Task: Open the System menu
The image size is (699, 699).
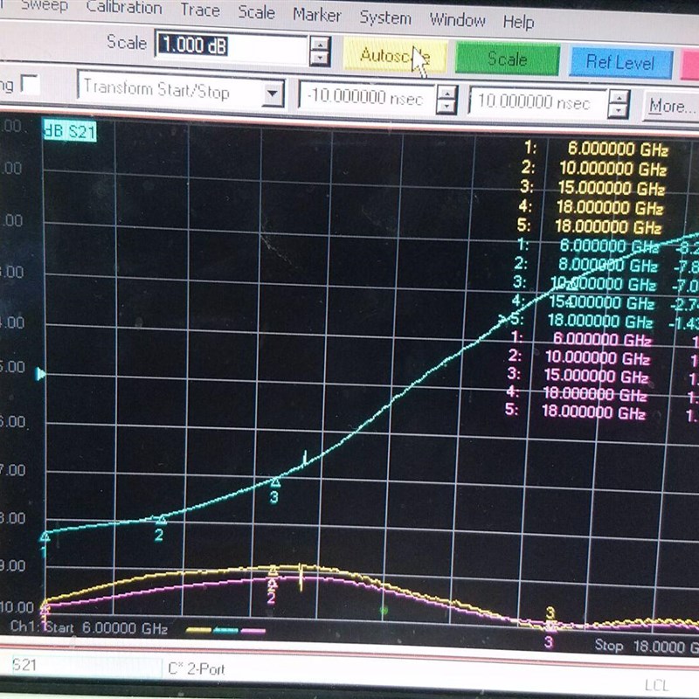Action: (385, 17)
